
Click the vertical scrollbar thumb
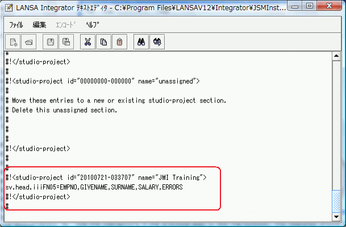[x=336, y=201]
